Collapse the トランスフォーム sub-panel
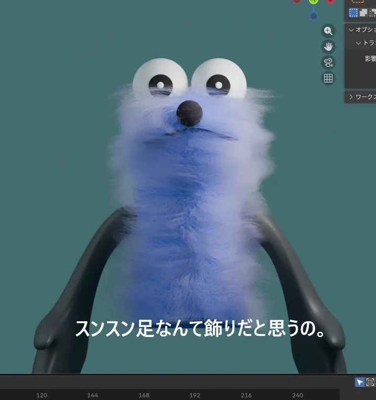 [x=358, y=43]
